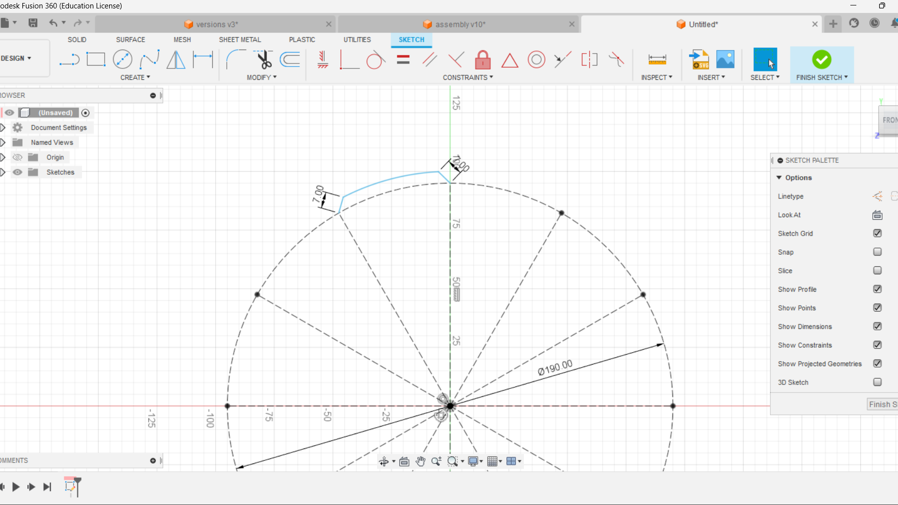Click the Finish Sketch checkmark

pyautogui.click(x=821, y=59)
